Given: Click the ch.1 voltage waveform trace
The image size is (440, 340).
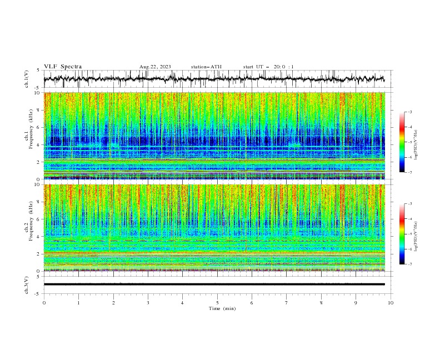Looking at the screenshot, I should [214, 79].
